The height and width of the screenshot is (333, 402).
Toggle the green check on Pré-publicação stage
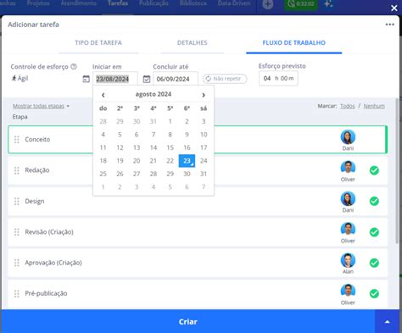(374, 293)
